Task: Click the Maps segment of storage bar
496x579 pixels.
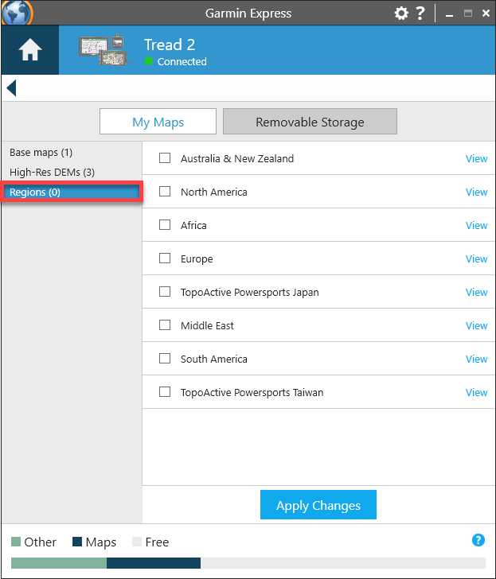Action: [154, 563]
